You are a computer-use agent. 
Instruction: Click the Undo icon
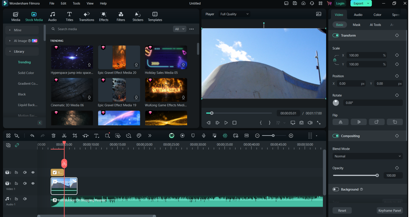point(32,136)
